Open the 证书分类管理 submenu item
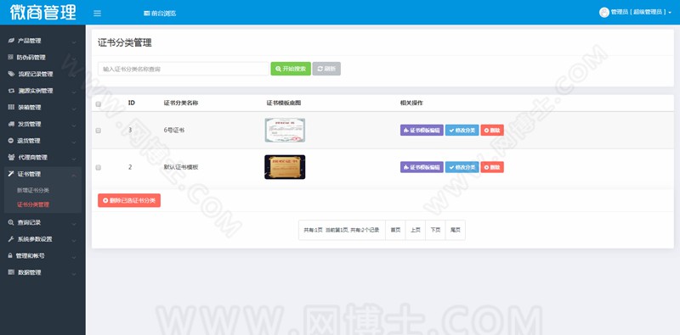680x335 pixels. coord(33,204)
